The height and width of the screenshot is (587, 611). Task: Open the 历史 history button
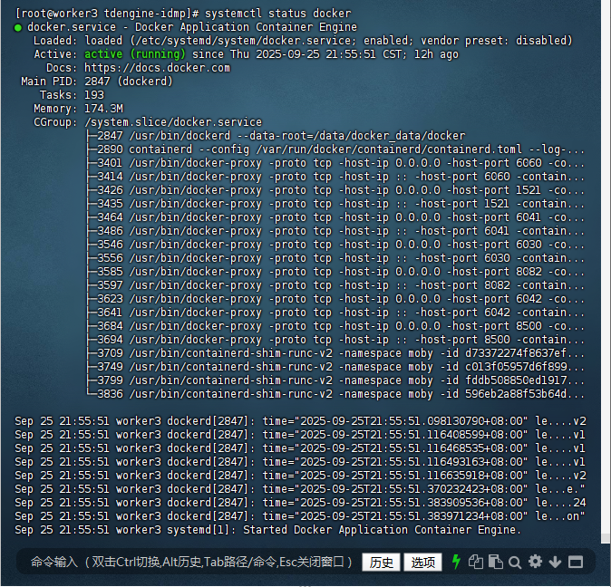(x=381, y=562)
